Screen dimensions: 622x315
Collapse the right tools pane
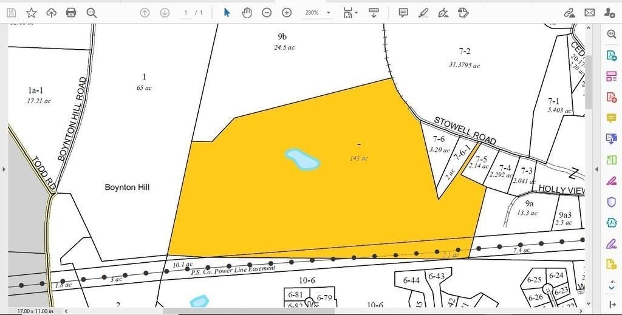point(596,169)
